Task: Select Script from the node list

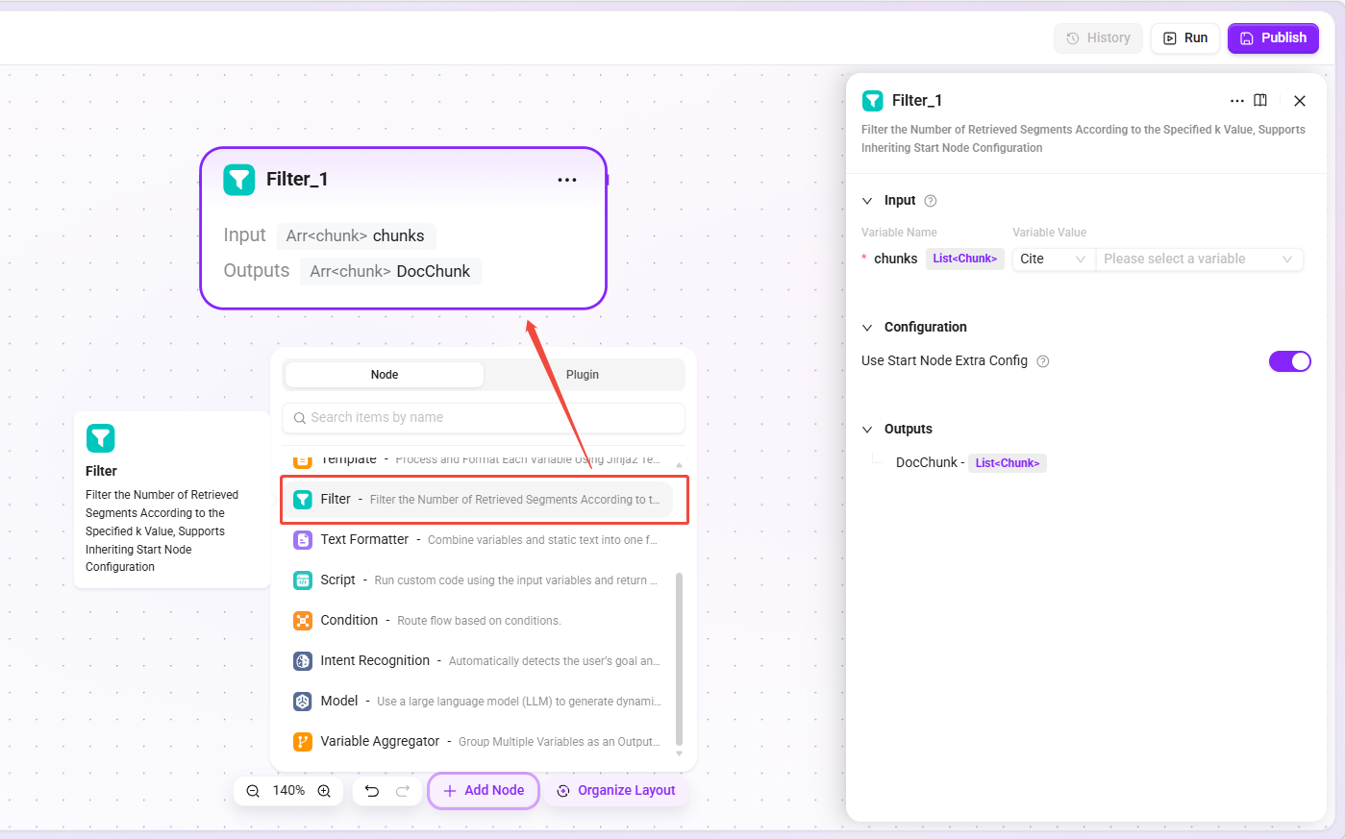Action: (478, 580)
